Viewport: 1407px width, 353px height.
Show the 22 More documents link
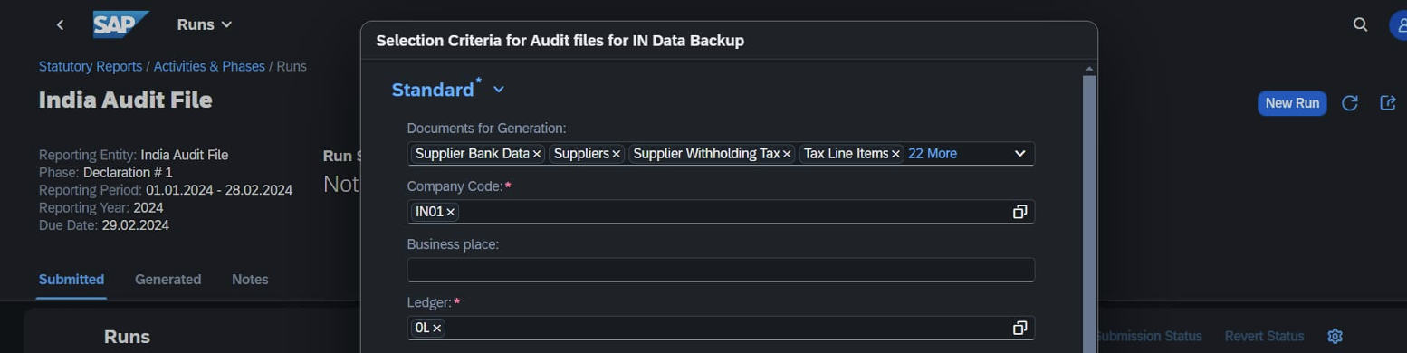coord(933,154)
